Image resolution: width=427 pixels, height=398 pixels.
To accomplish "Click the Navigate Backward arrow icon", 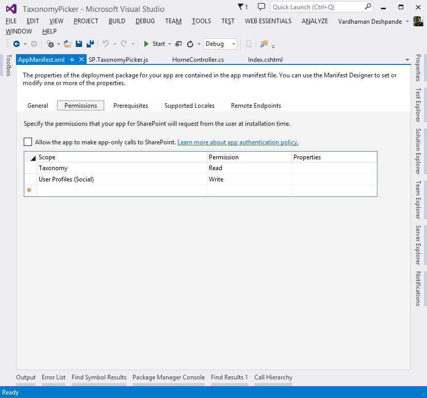I will tap(17, 44).
